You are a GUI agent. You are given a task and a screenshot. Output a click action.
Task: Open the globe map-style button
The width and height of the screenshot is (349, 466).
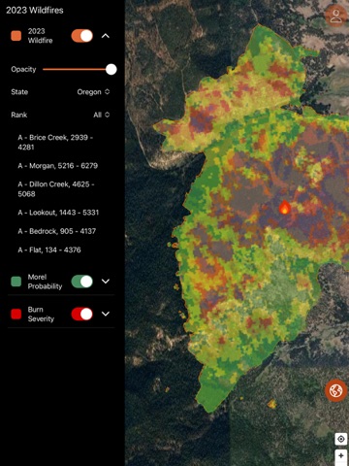point(336,390)
